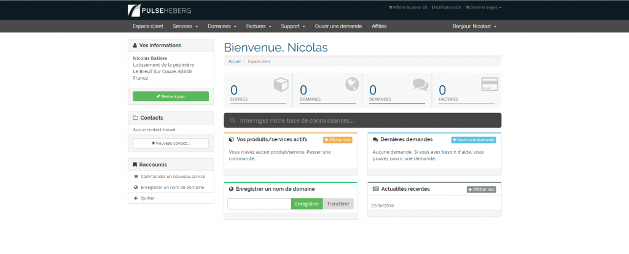This screenshot has width=629, height=254.
Task: Click the domains globe icon
Action: coord(351,85)
